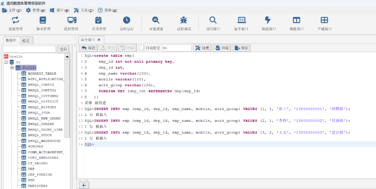Click the 提交 commit button
The height and width of the screenshot is (189, 376).
108,48
